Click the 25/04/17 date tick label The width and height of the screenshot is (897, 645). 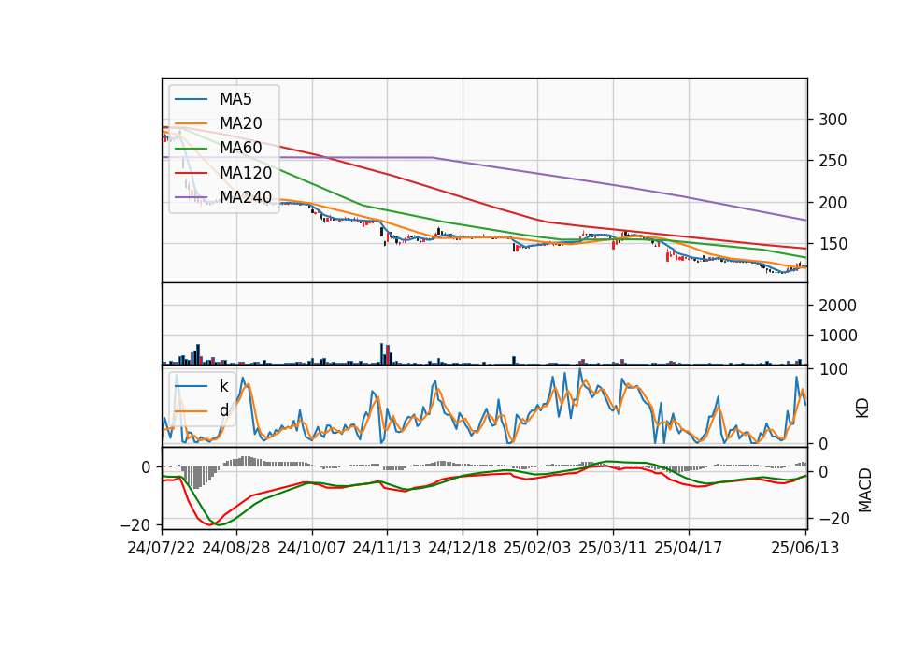689,548
